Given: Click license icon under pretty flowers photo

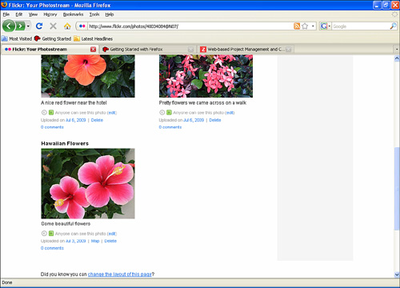Looking at the screenshot, I should pos(162,113).
